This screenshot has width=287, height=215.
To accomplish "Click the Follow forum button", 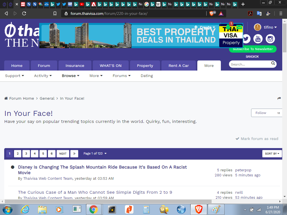I will tap(267, 113).
